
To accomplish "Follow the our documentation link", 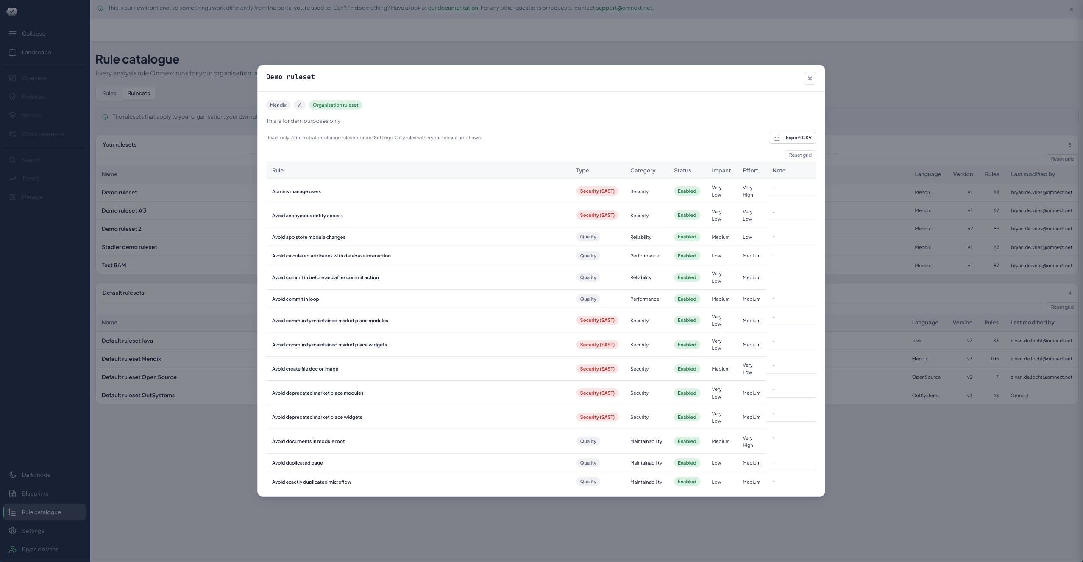I will pos(453,8).
